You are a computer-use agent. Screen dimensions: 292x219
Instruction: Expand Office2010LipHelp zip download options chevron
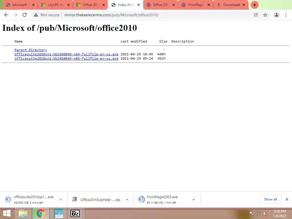pos(127,200)
